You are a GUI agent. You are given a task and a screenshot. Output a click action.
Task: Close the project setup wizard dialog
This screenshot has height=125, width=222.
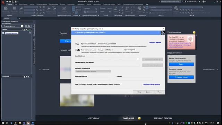click(163, 29)
